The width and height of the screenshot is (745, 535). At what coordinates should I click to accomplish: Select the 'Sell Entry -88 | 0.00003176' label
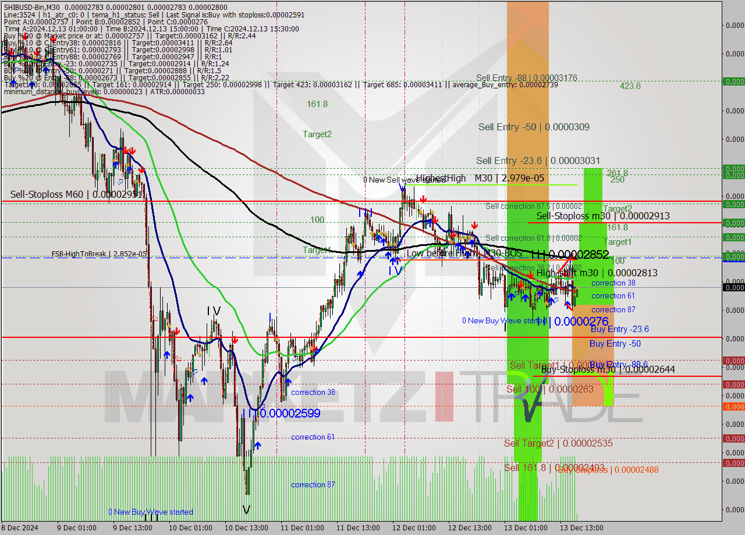pos(527,77)
